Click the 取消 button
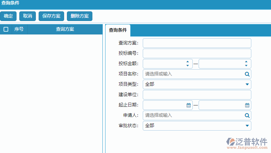Image resolution: width=271 pixels, height=153 pixels. (28, 16)
